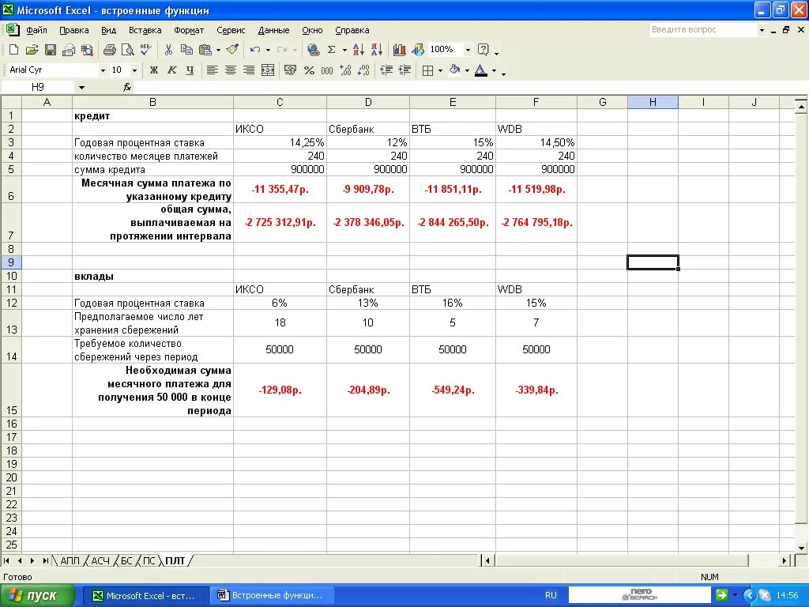Screen dimensions: 809x607
Task: Open the Вставка menu
Action: pyautogui.click(x=145, y=30)
